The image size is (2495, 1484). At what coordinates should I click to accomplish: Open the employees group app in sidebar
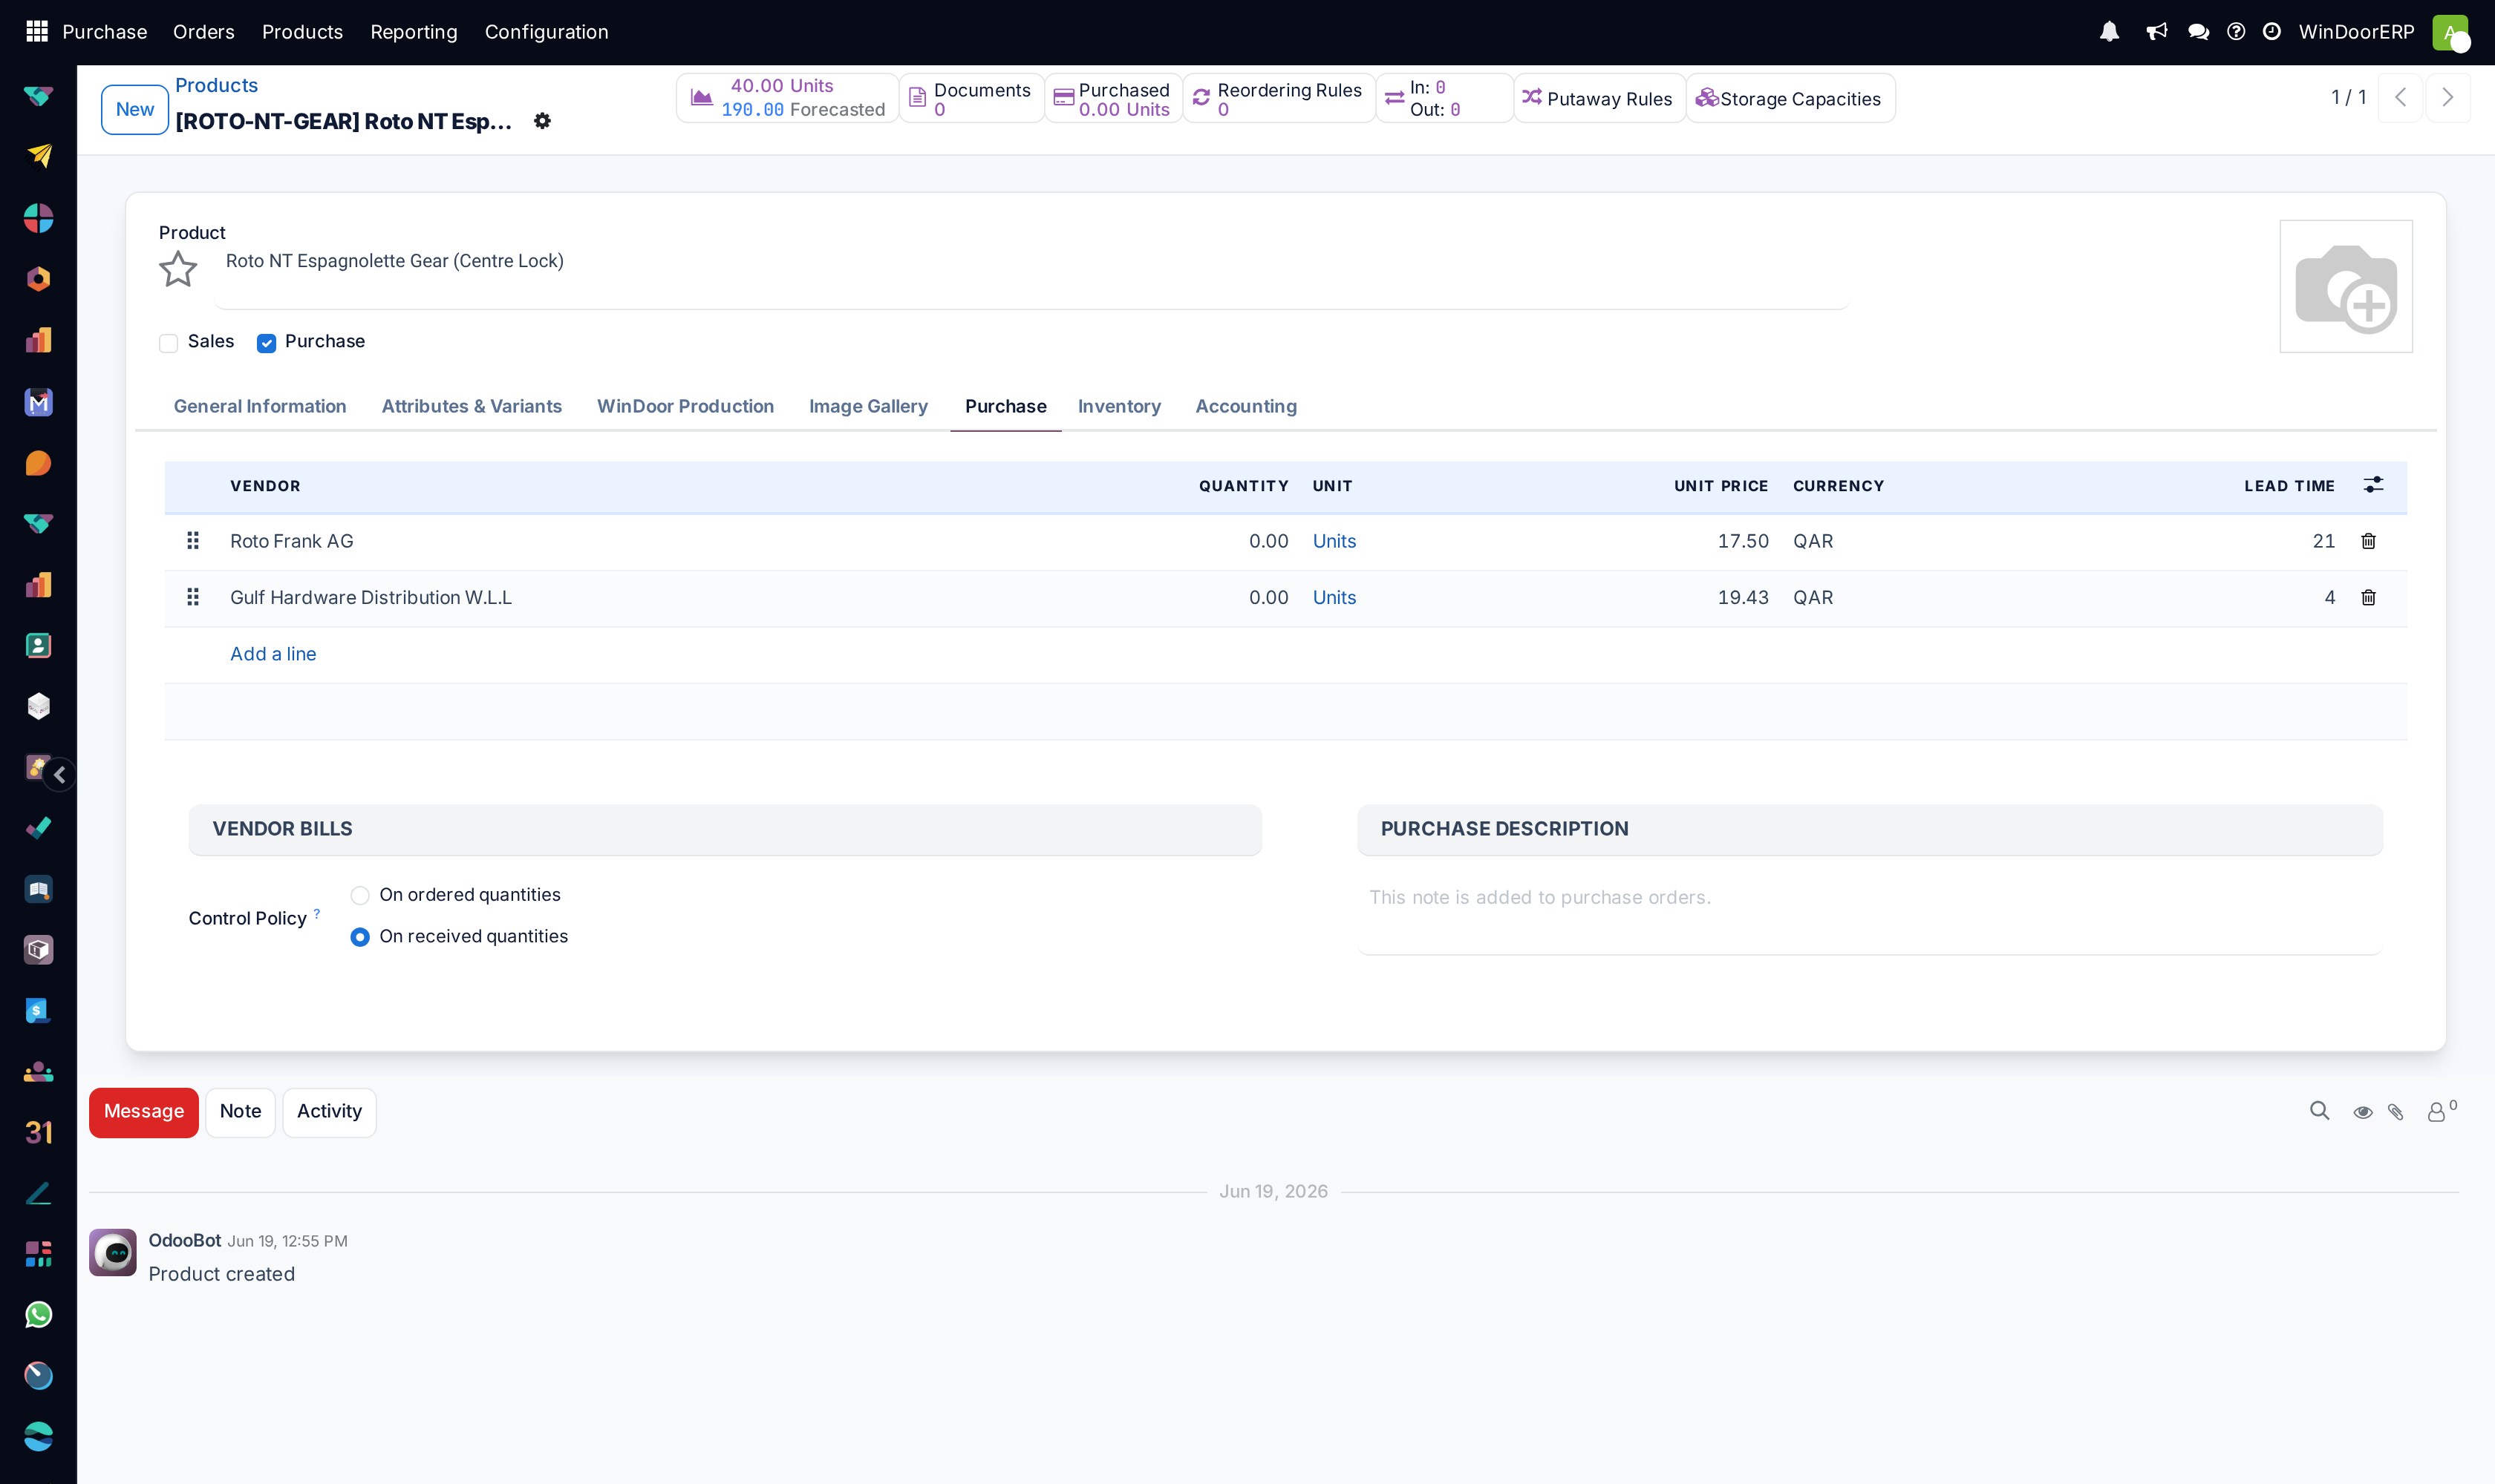[x=38, y=1072]
